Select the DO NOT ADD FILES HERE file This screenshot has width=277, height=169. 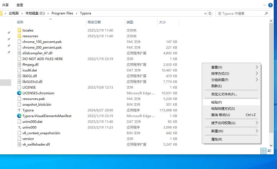point(43,59)
